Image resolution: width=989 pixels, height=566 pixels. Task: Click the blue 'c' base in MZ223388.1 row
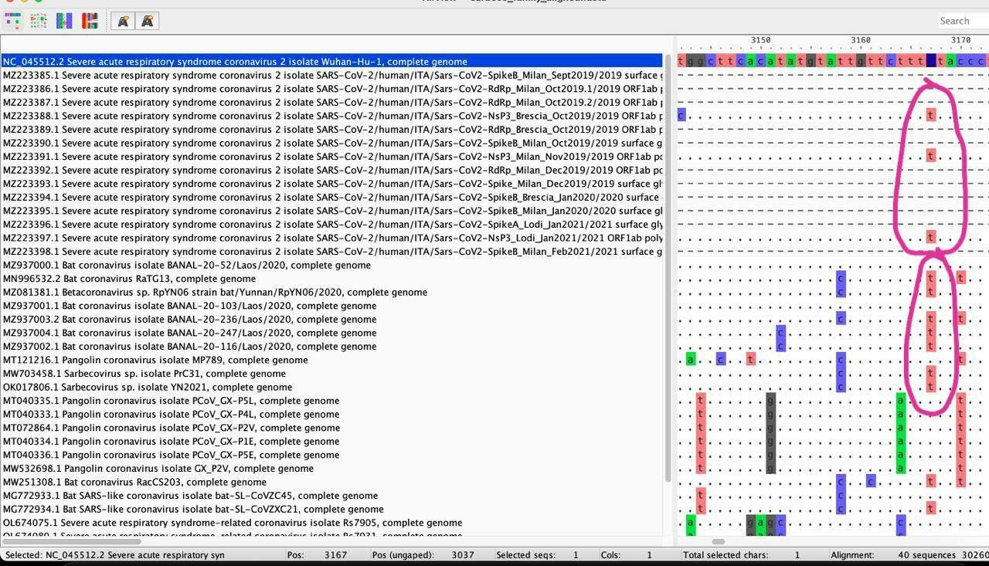(681, 115)
